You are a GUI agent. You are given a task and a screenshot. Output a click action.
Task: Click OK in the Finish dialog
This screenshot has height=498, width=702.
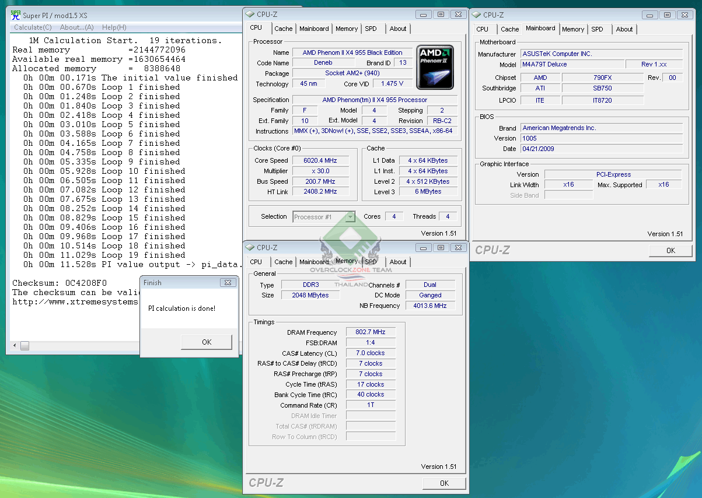[207, 342]
